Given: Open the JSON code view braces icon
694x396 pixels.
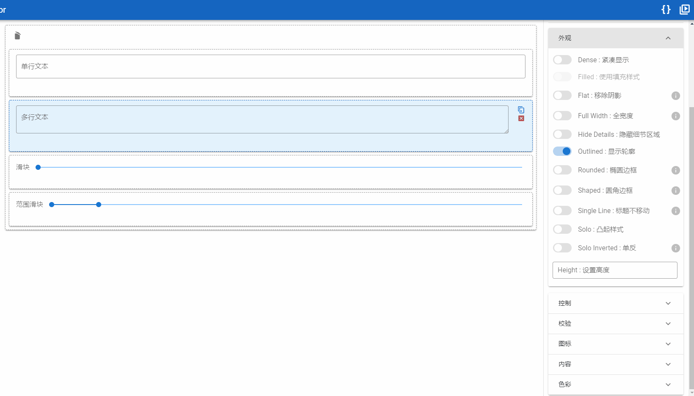Looking at the screenshot, I should [x=666, y=9].
